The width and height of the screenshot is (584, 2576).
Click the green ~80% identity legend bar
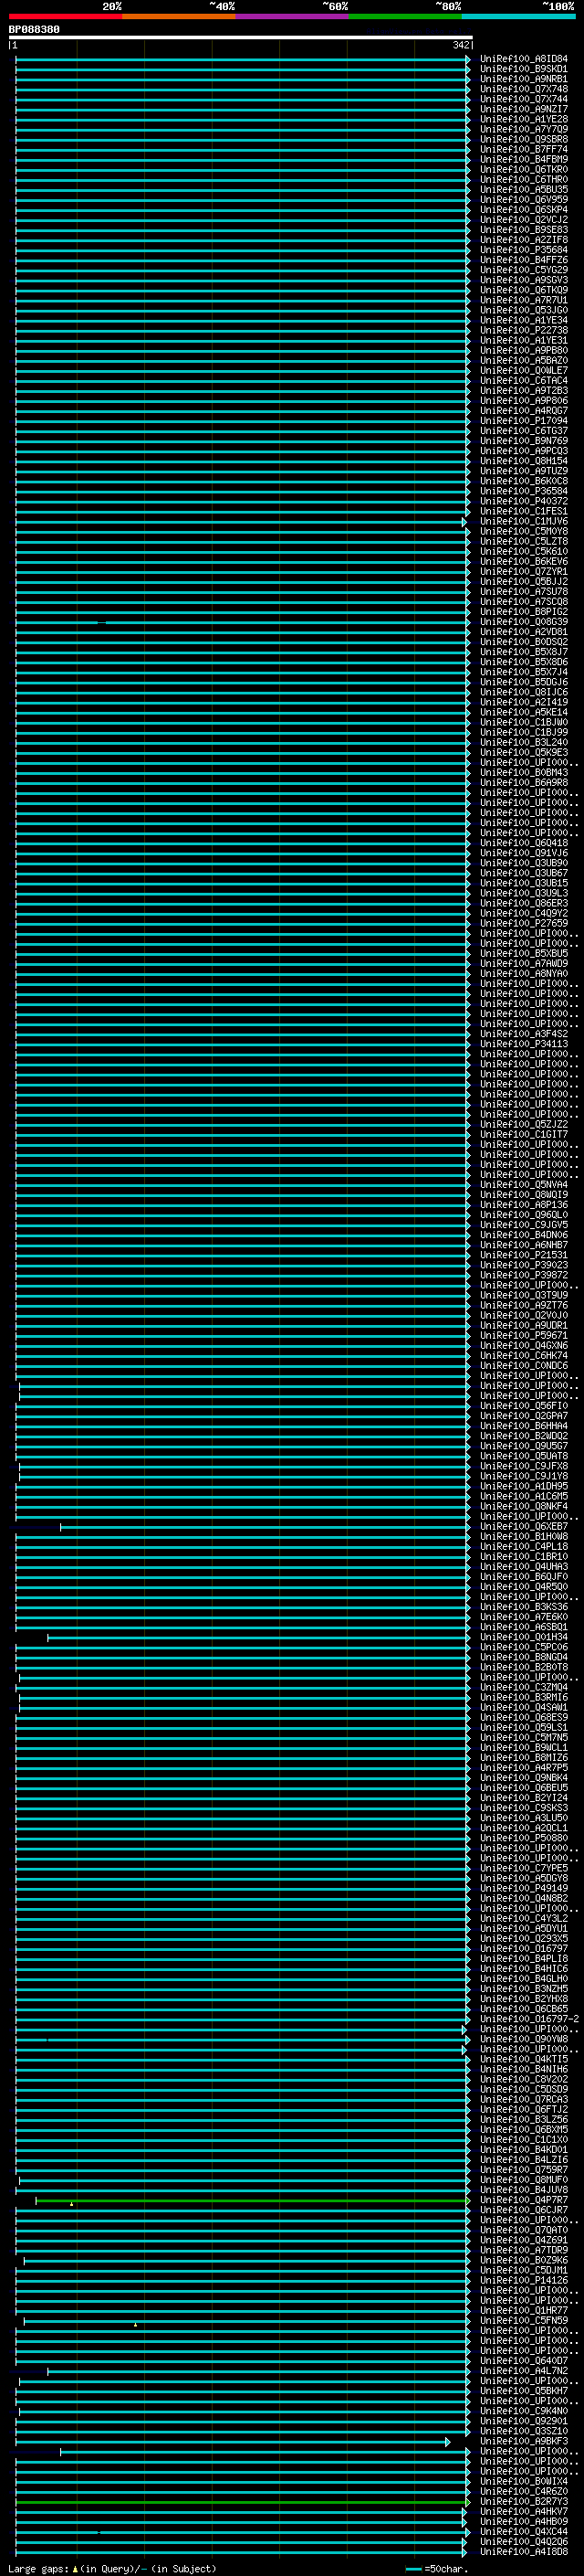[405, 17]
